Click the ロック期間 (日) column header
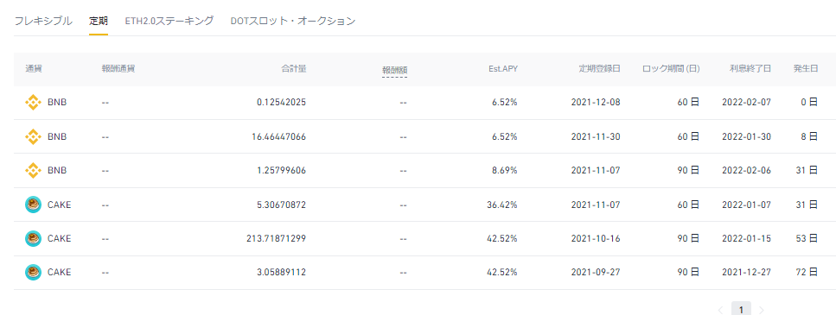 (x=671, y=69)
